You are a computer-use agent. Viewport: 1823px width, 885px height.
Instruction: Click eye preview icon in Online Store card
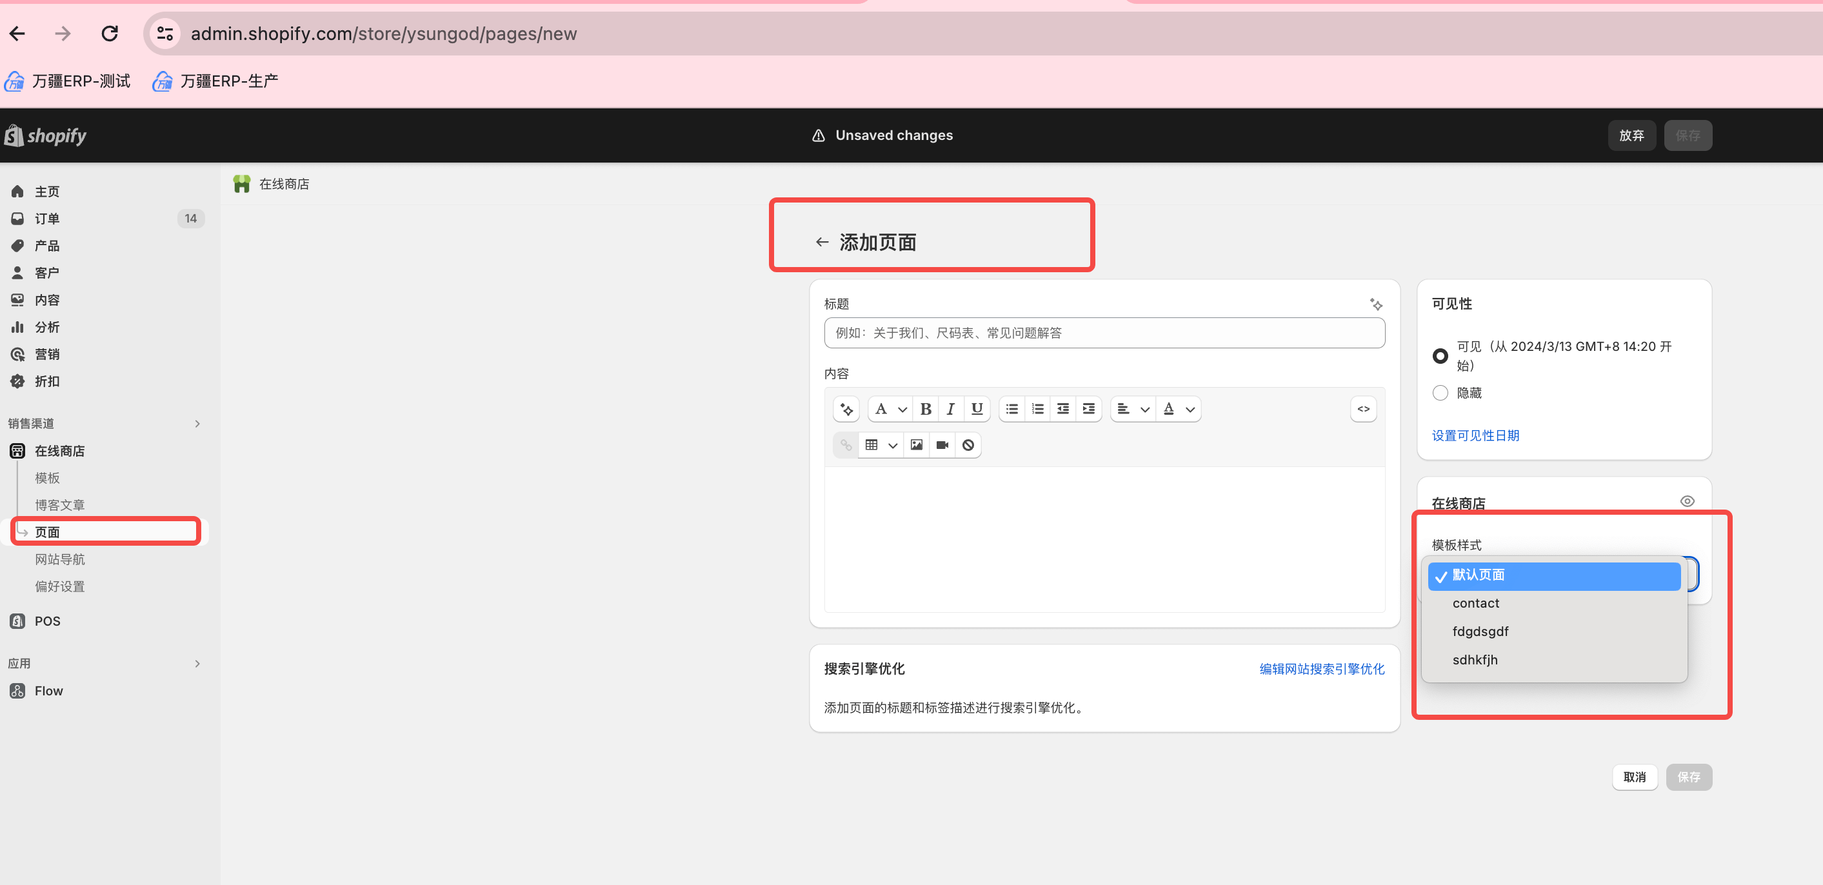pos(1687,502)
